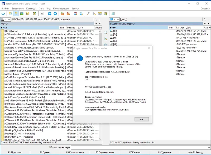Sort left panel by Дата column header
The width and height of the screenshot is (211, 155).
(86, 28)
